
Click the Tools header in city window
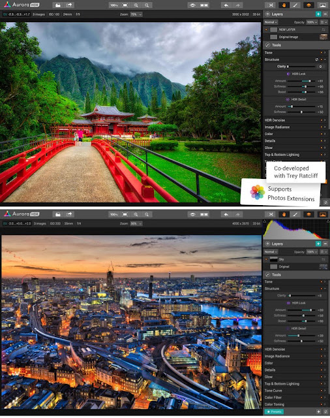(x=296, y=274)
